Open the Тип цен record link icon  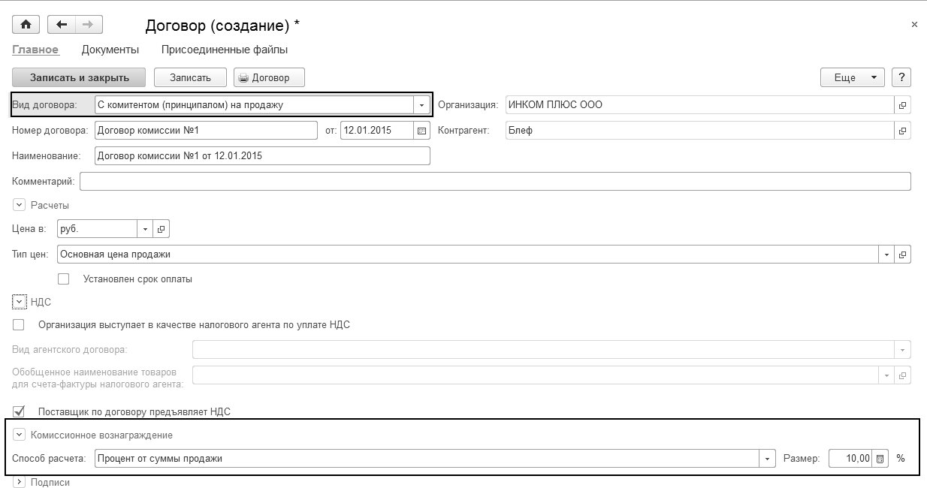pos(902,255)
